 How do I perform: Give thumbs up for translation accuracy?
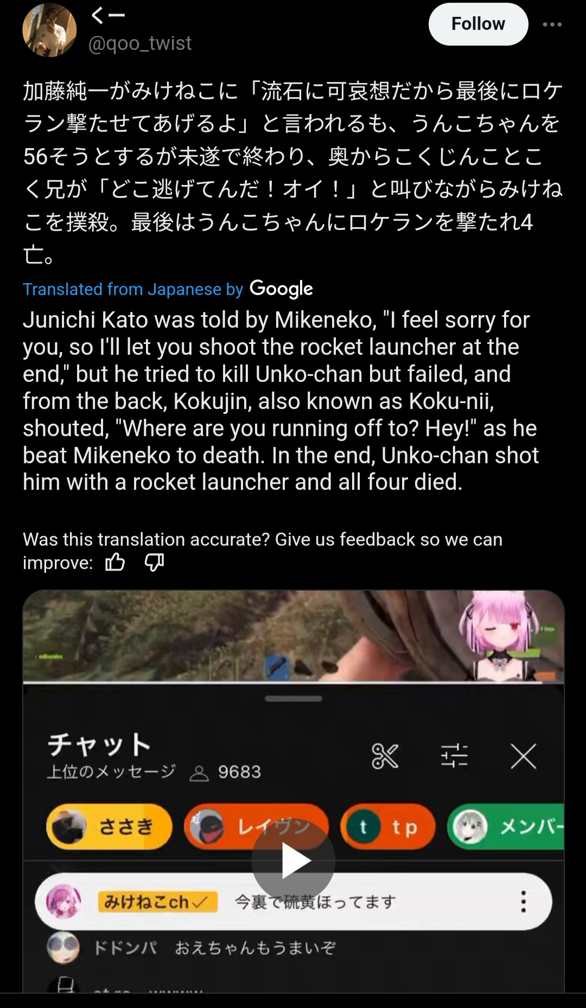tap(115, 562)
